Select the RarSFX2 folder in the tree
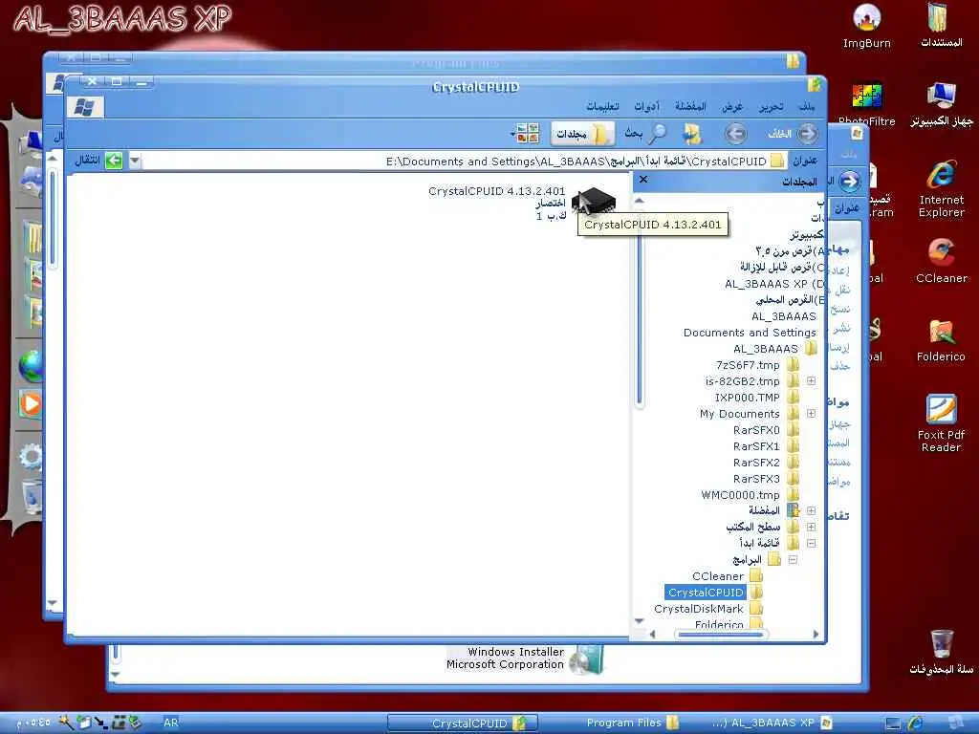Viewport: 979px width, 734px height. (756, 463)
